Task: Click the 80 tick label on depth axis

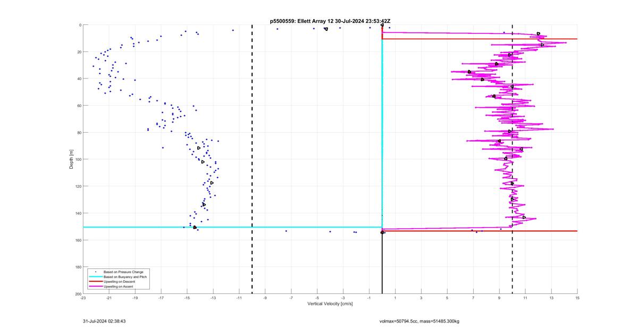Action: (79, 133)
